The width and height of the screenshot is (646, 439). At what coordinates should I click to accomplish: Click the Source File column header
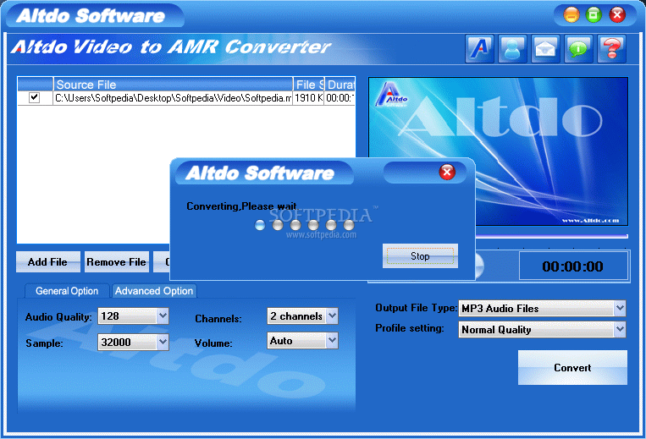[173, 85]
